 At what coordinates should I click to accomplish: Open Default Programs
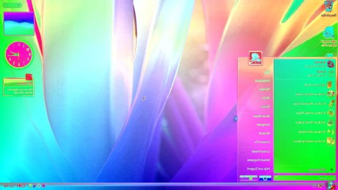coord(258,160)
